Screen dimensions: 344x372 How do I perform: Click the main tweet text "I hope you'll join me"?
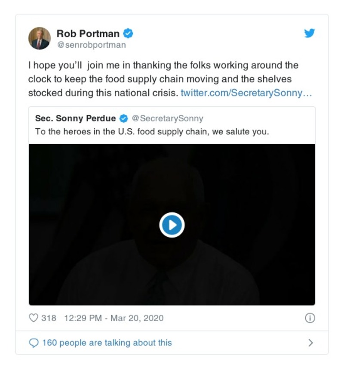(163, 65)
